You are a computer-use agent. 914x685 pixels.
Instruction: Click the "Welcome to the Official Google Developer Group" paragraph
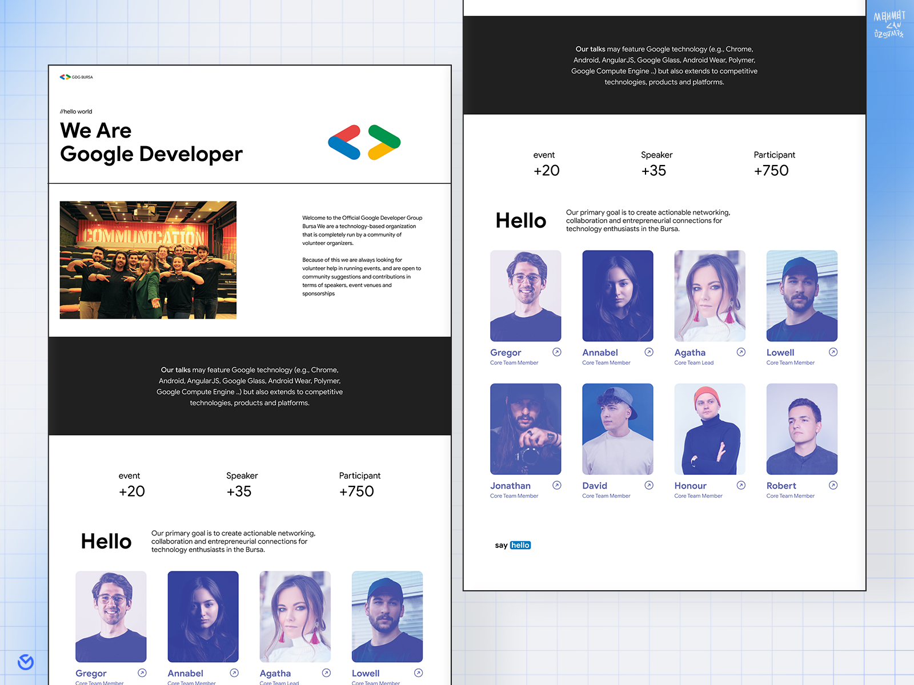pos(362,231)
